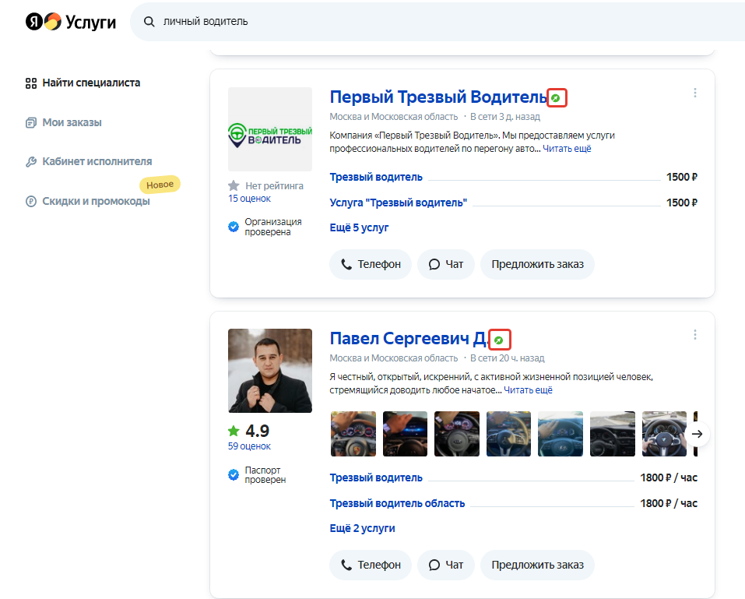Click 'В сети 3 д. назад' status text
This screenshot has width=745, height=599.
coord(505,117)
